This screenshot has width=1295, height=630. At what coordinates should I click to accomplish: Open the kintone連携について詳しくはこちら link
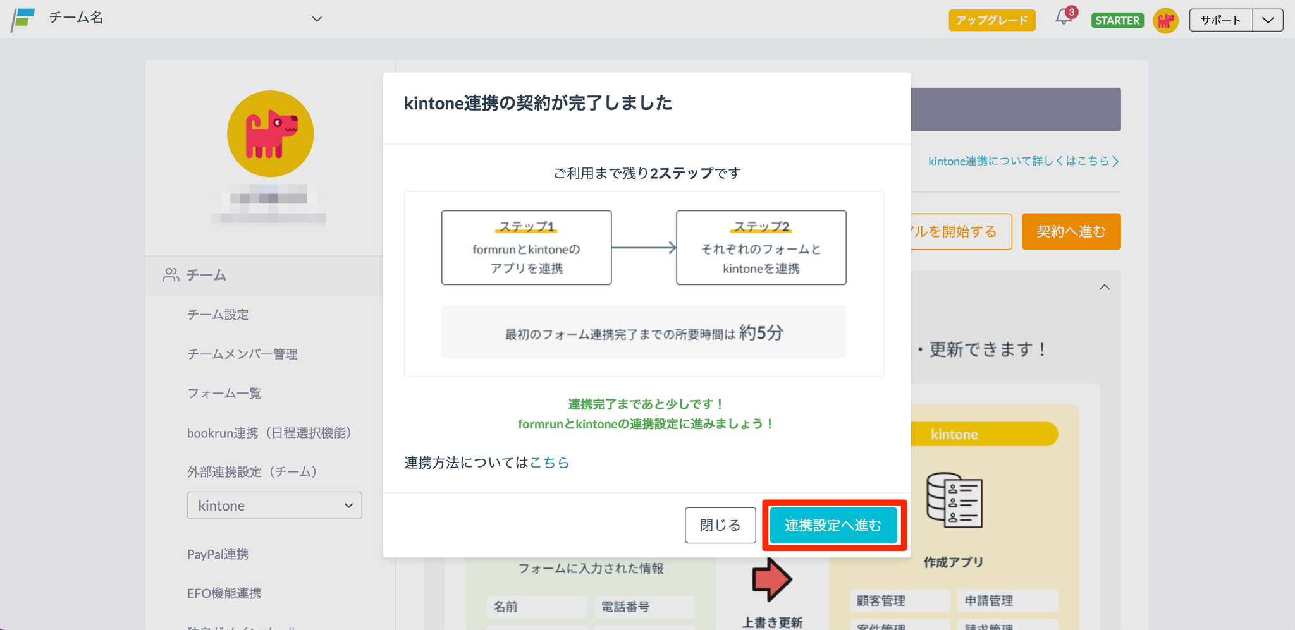click(x=1022, y=161)
